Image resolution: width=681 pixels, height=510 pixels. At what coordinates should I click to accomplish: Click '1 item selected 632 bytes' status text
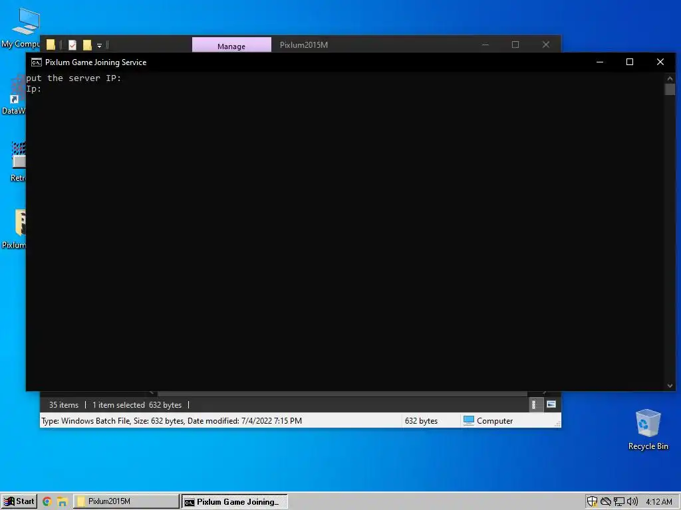coord(137,405)
